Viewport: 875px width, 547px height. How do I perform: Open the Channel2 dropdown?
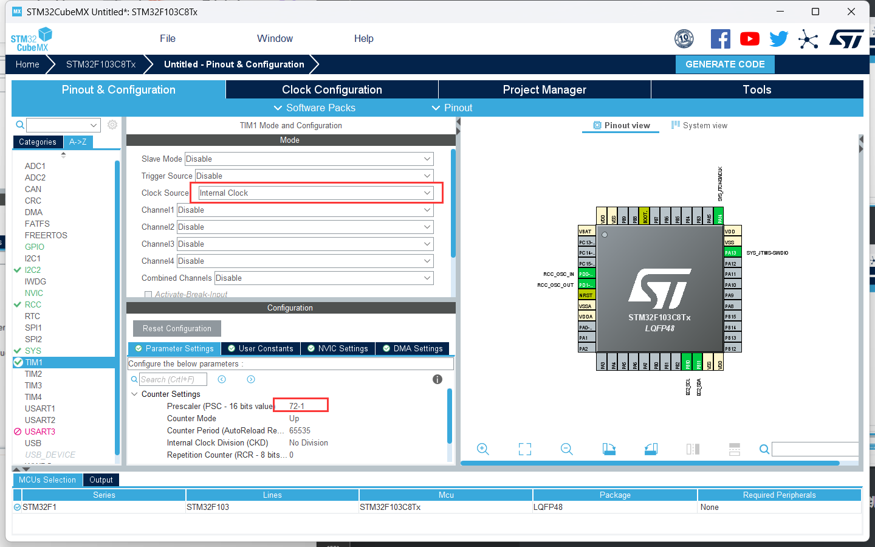click(x=305, y=227)
